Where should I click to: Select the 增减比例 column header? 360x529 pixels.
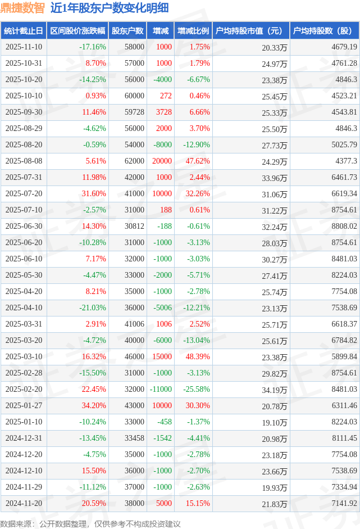click(193, 31)
